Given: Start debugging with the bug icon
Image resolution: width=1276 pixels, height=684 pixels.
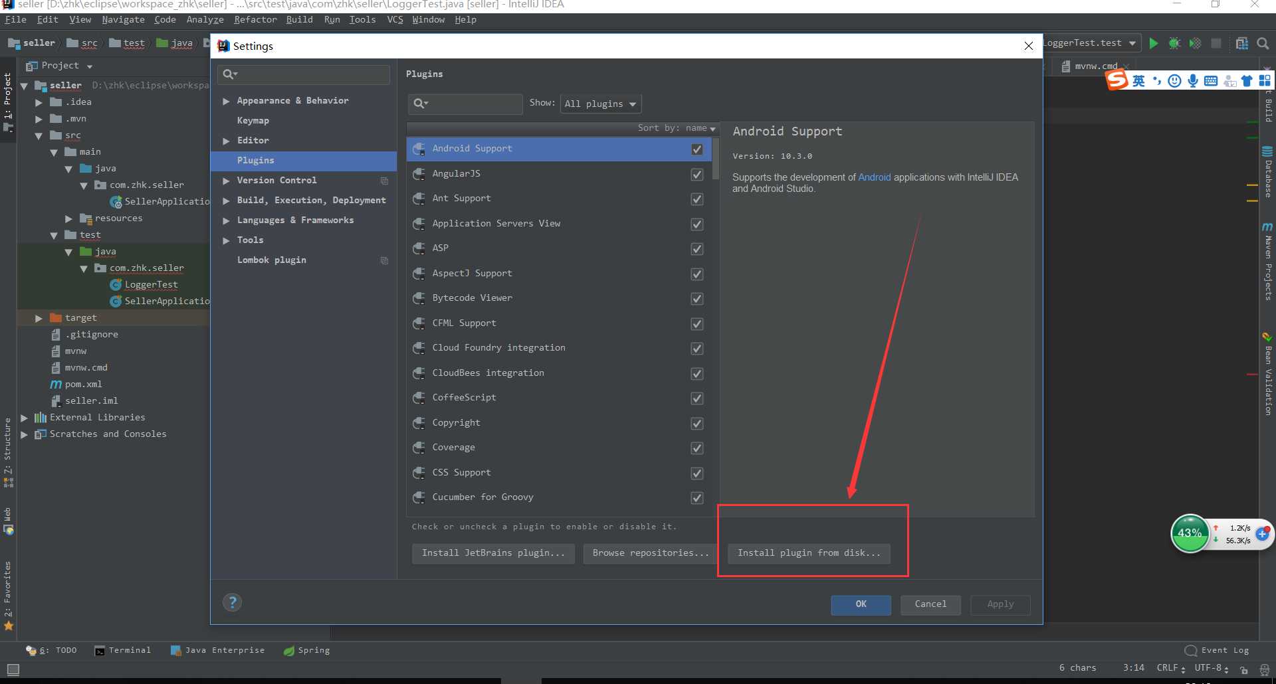Looking at the screenshot, I should [1174, 43].
